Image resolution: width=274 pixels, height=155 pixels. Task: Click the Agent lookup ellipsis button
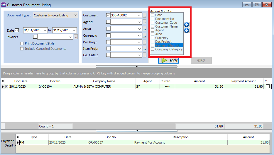(145, 22)
